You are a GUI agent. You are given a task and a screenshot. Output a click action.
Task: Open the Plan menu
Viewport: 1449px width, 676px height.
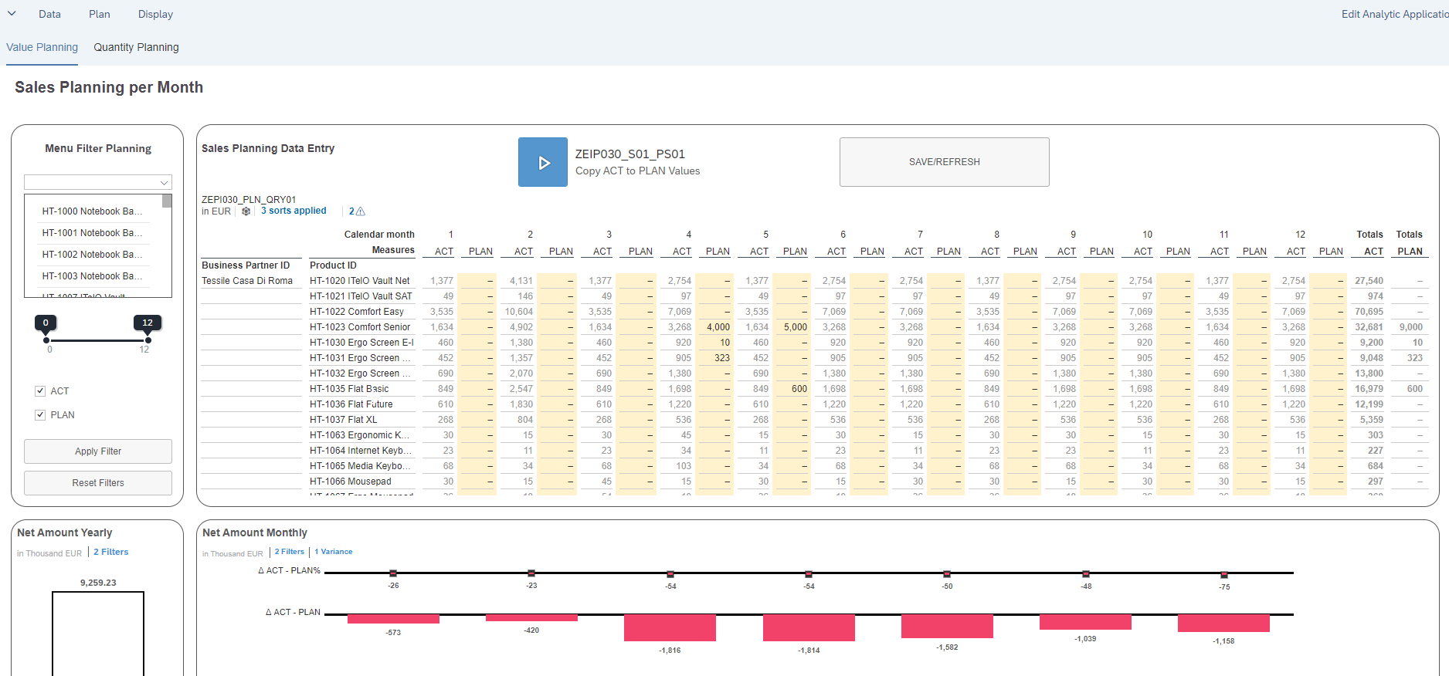[x=99, y=15]
